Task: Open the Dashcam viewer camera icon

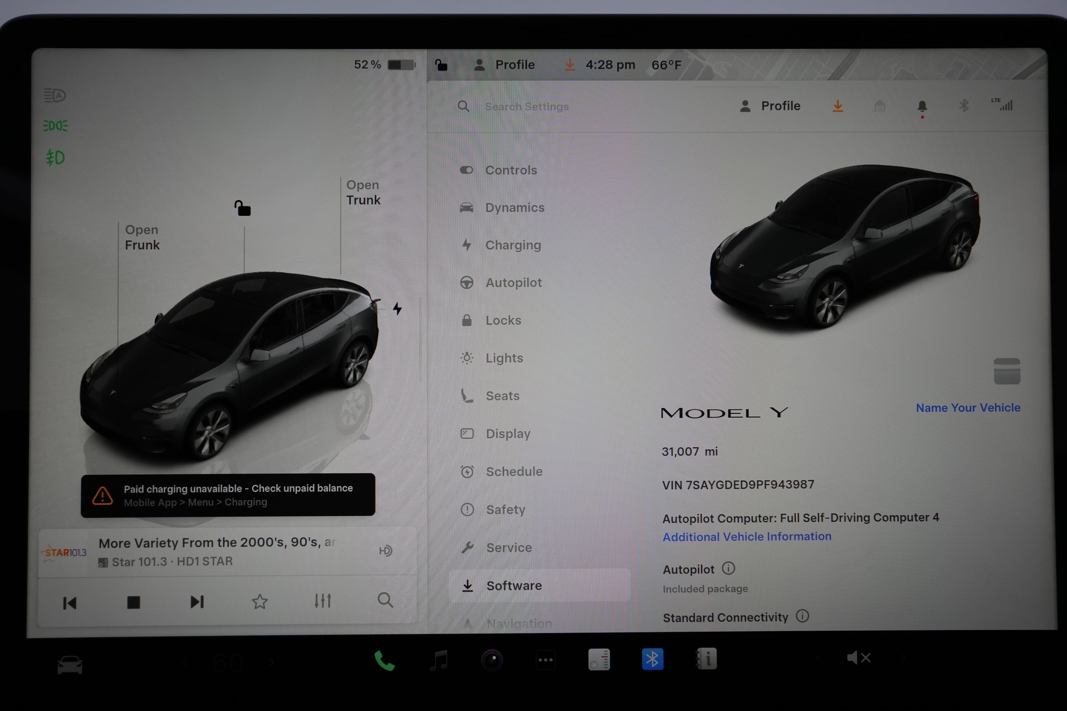Action: 493,661
